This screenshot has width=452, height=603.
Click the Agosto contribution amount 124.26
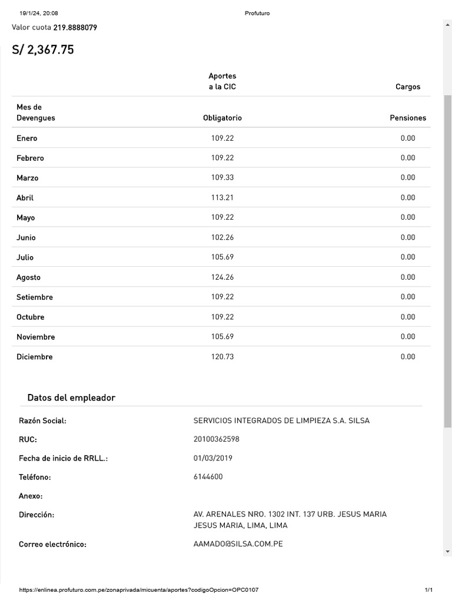pyautogui.click(x=222, y=277)
